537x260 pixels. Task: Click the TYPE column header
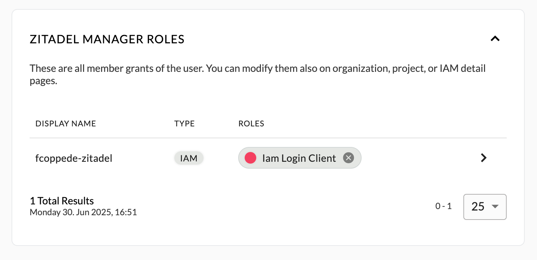[184, 123]
